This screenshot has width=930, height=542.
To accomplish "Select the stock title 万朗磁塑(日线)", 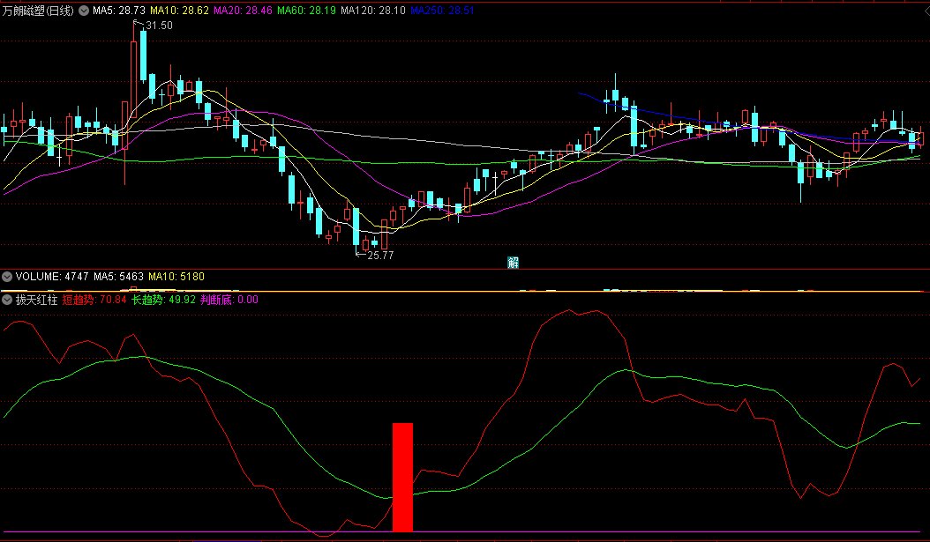I will [x=39, y=11].
